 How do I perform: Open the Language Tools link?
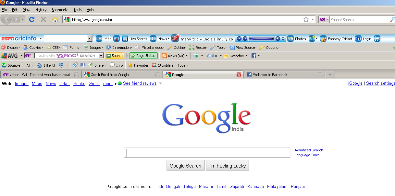click(307, 155)
